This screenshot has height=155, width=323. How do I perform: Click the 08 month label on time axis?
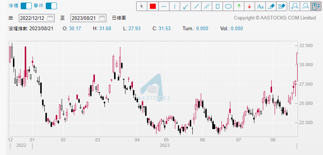[273, 140]
